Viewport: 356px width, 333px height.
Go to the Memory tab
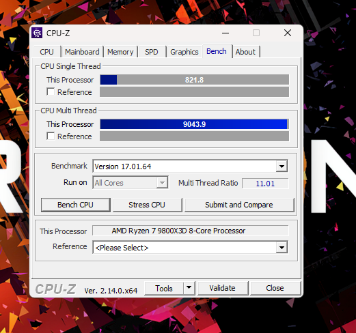(x=120, y=52)
